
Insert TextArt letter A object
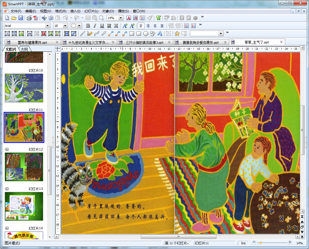(160, 34)
